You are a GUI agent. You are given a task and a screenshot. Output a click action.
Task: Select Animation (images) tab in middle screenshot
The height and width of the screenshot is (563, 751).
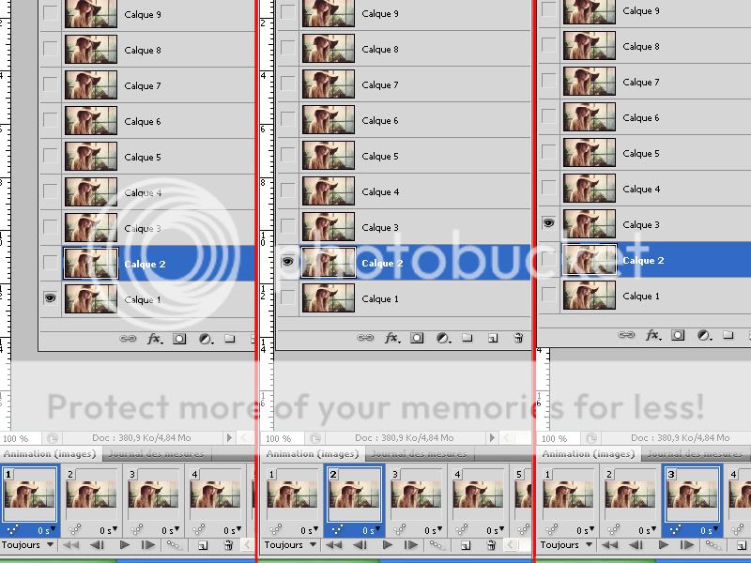pos(313,453)
